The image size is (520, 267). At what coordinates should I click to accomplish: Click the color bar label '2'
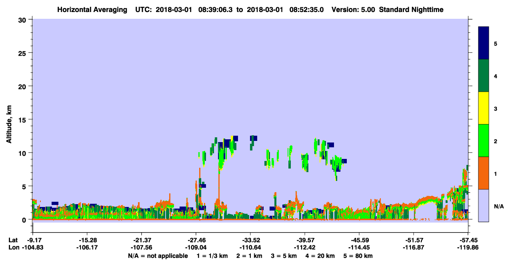pos(495,141)
